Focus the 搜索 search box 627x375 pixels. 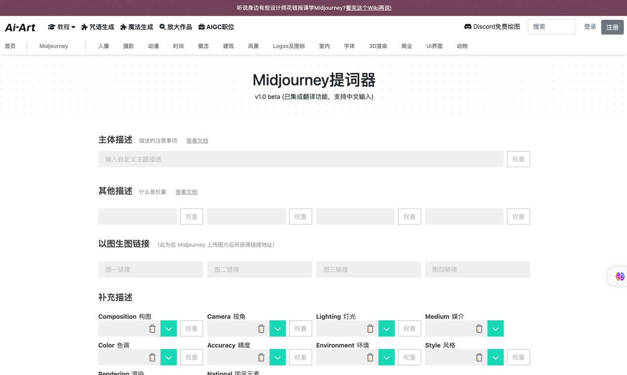click(552, 27)
